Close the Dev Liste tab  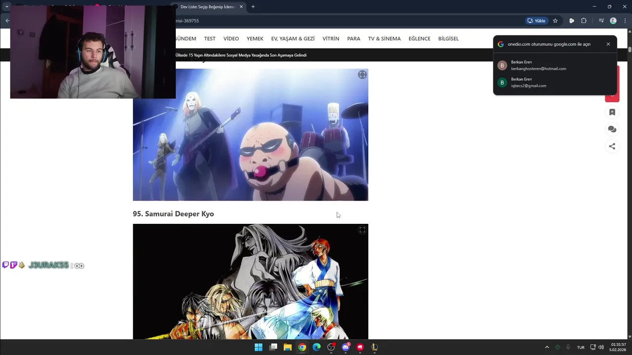click(x=242, y=7)
